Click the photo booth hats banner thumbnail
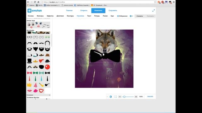Image resolution: width=202 pixels, height=113 pixels. tap(39, 33)
